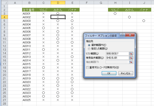The width and height of the screenshot is (154, 106).
Task: Click the 検索条件範囲 range selector icon
Action: point(131,58)
